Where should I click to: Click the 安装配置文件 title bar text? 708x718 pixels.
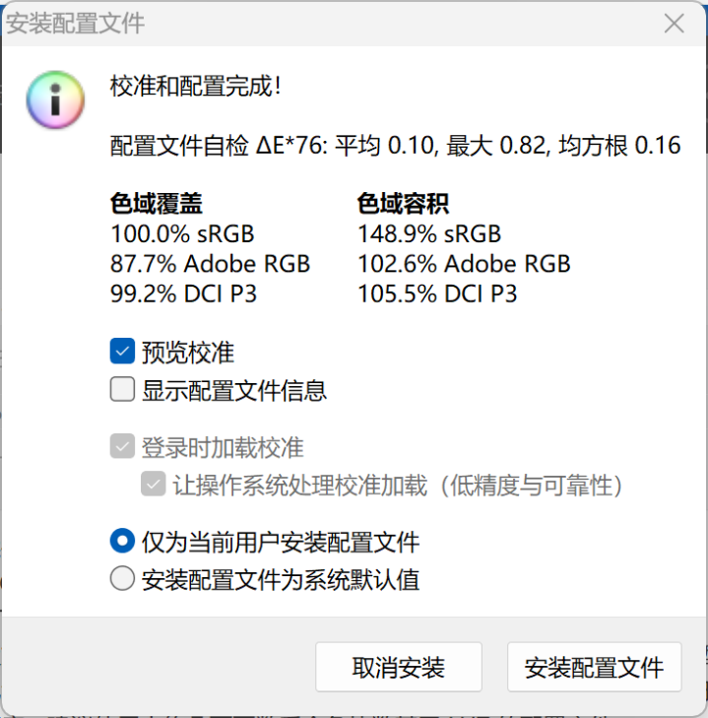click(x=75, y=25)
